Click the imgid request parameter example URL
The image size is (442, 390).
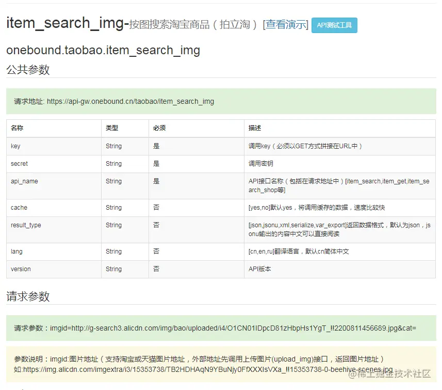pyautogui.click(x=233, y=328)
